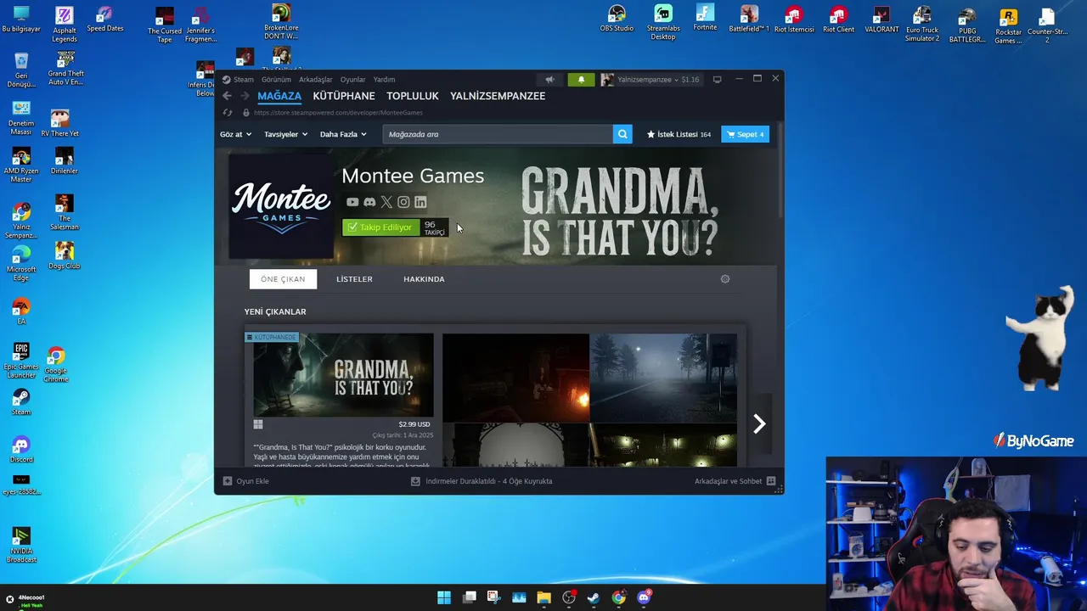Viewport: 1087px width, 611px height.
Task: Click the $2.99 USD price text
Action: pyautogui.click(x=414, y=424)
